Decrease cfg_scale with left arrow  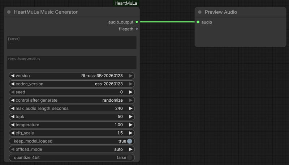[x=13, y=133]
